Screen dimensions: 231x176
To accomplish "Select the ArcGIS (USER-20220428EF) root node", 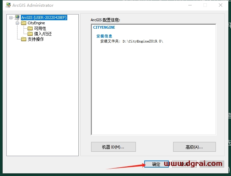I will tap(44, 18).
